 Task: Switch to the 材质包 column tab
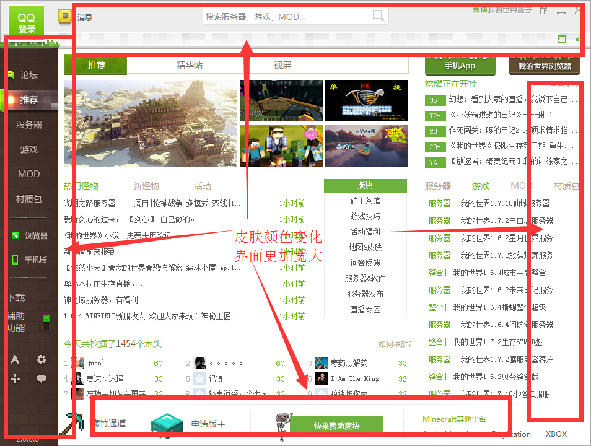click(x=566, y=185)
